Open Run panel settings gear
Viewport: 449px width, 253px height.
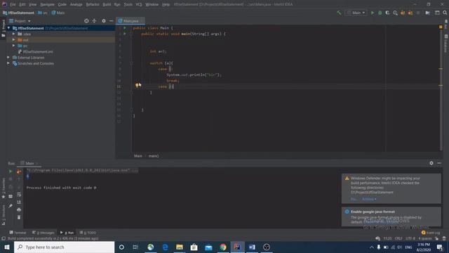click(x=431, y=163)
